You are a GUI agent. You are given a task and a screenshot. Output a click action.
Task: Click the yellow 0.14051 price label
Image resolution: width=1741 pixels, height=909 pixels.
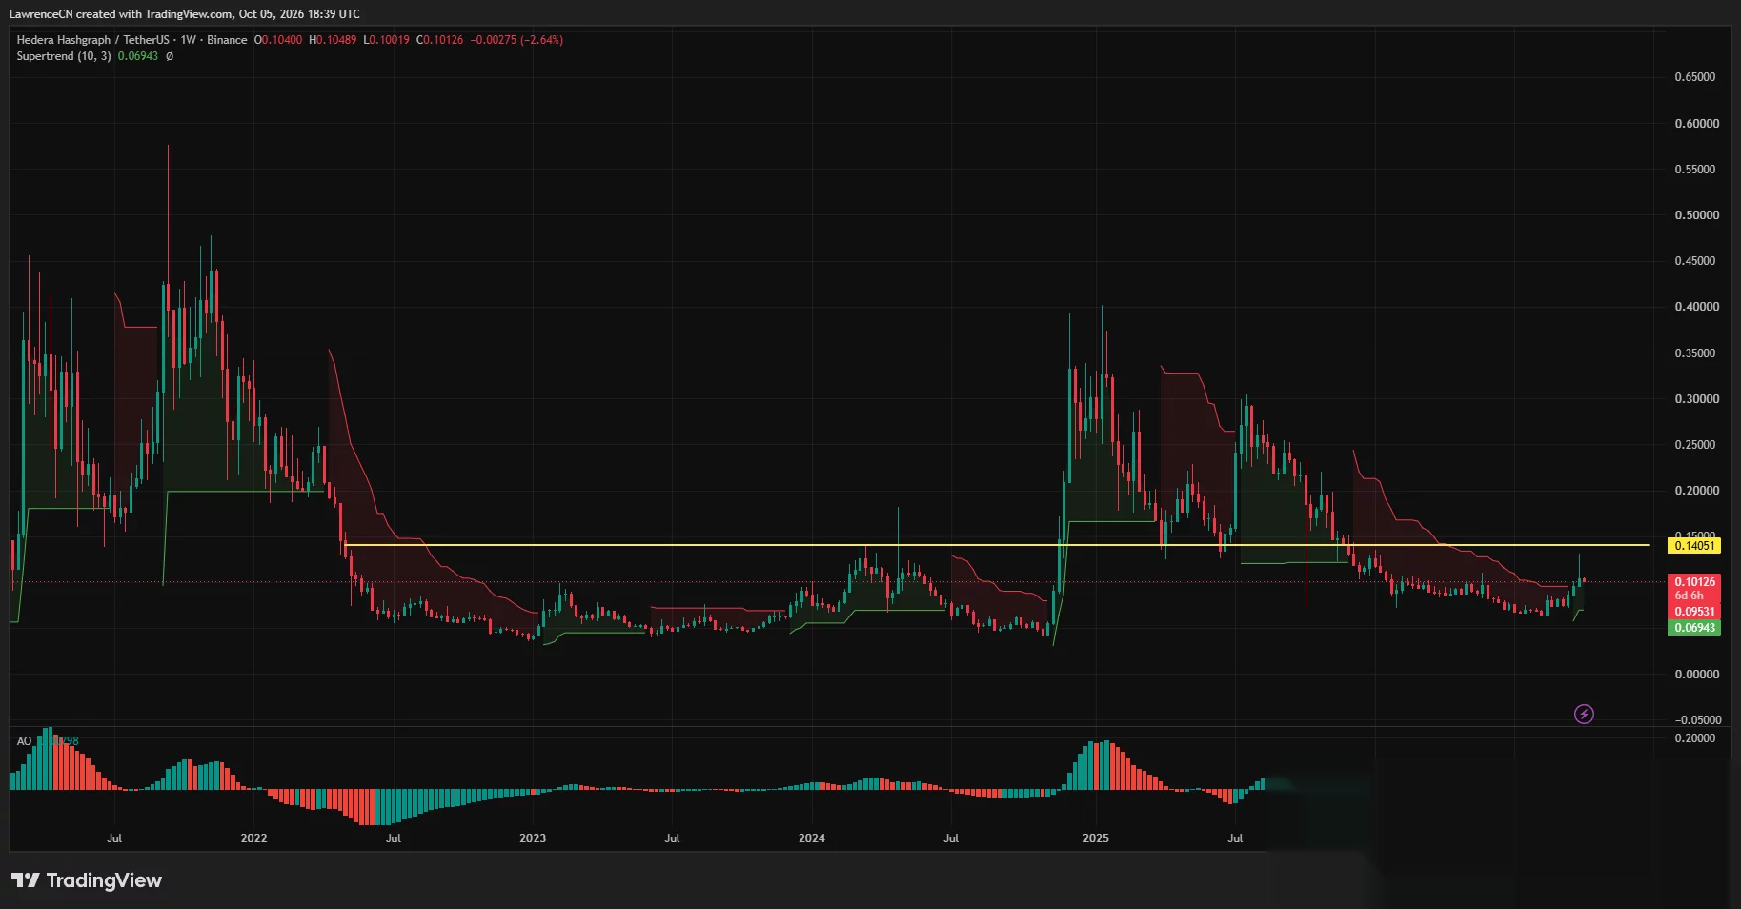pyautogui.click(x=1694, y=546)
